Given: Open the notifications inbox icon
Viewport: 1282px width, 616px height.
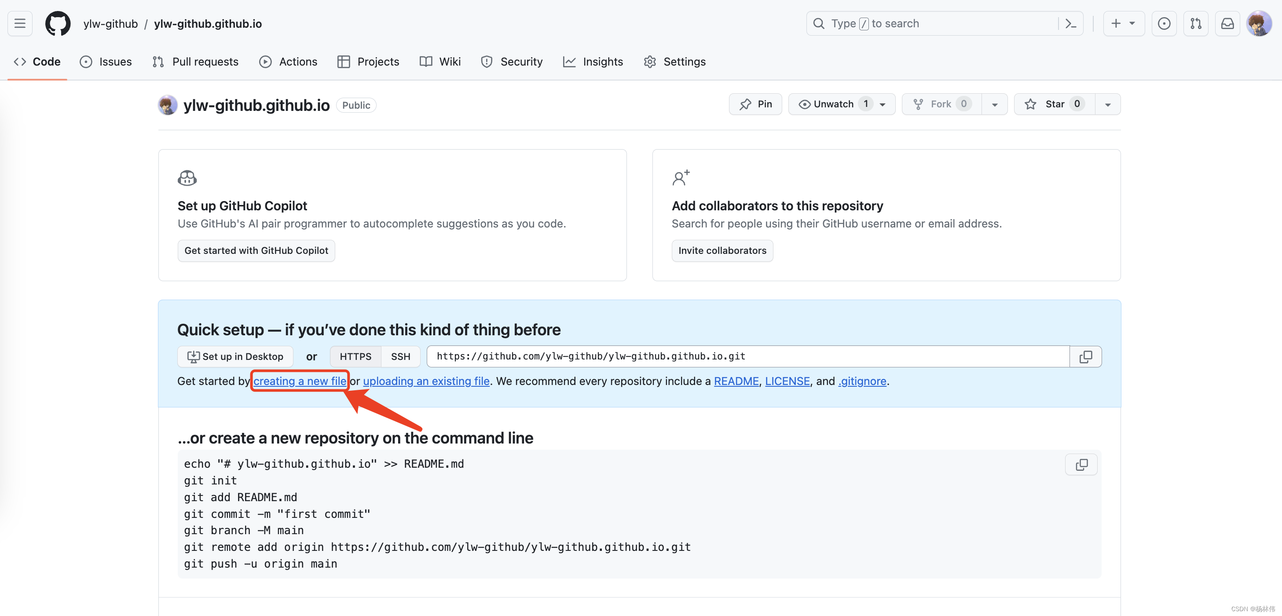Looking at the screenshot, I should click(x=1227, y=23).
